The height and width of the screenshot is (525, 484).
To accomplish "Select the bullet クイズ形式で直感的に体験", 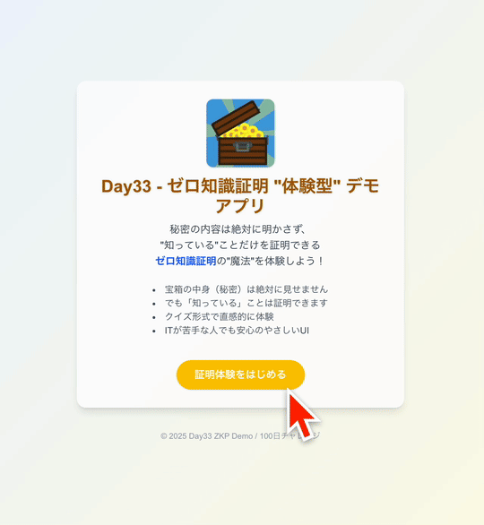I will pos(220,317).
